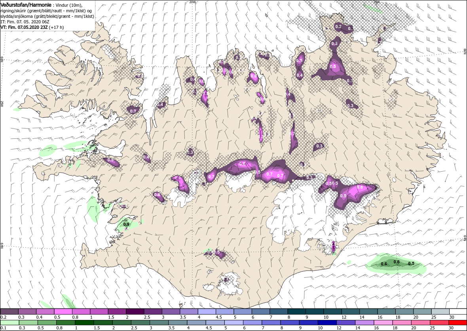Pick the 12–14 violet rain legend swatch
The width and height of the screenshot is (467, 331).
point(346,323)
